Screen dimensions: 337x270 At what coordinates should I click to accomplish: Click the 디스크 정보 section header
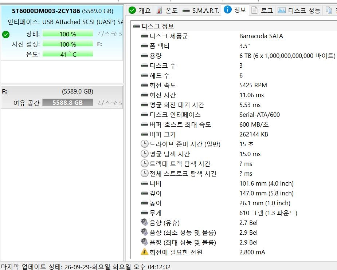pos(158,27)
